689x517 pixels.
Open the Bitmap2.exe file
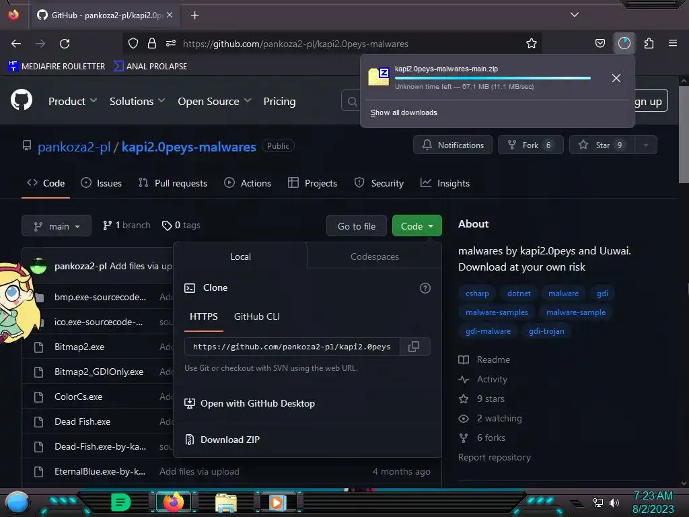pos(79,347)
